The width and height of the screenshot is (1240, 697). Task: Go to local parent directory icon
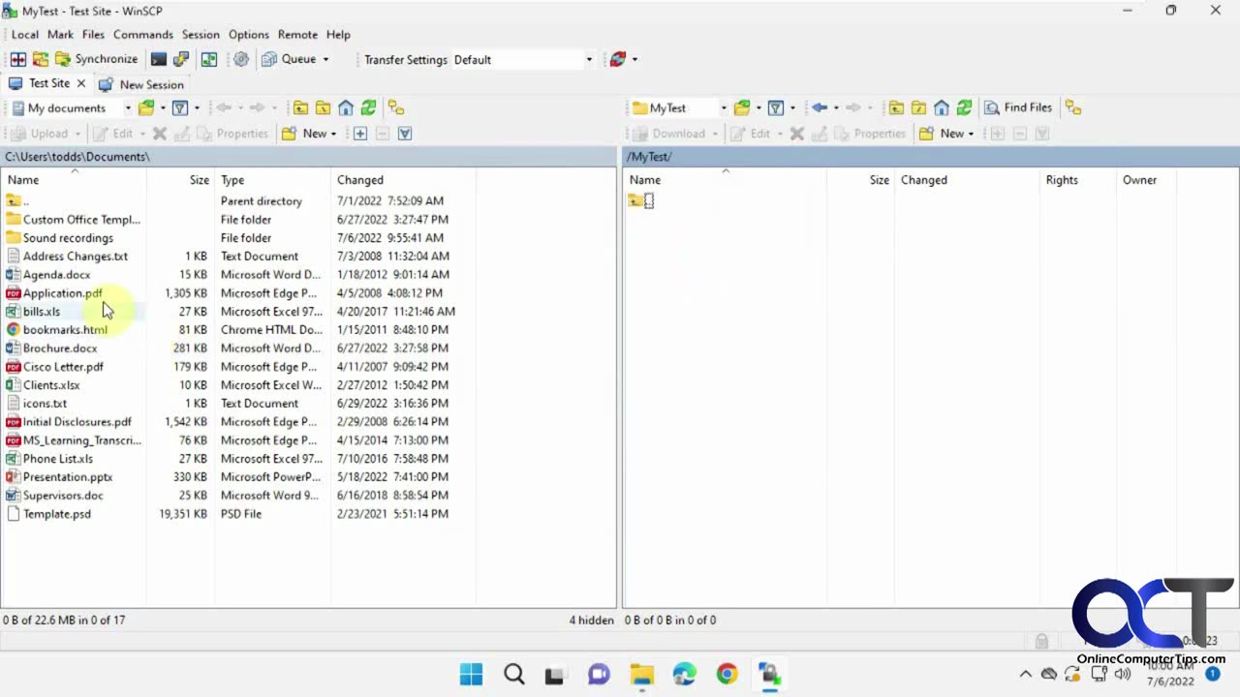click(x=301, y=107)
